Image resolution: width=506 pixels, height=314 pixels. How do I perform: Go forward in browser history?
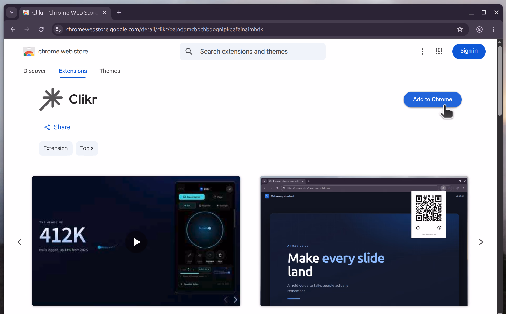point(27,29)
